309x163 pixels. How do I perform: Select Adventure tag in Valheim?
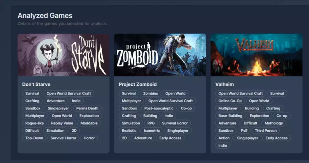[x=227, y=123]
